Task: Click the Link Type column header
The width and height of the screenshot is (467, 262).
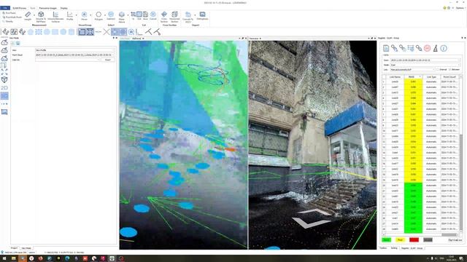Action: tap(431, 76)
